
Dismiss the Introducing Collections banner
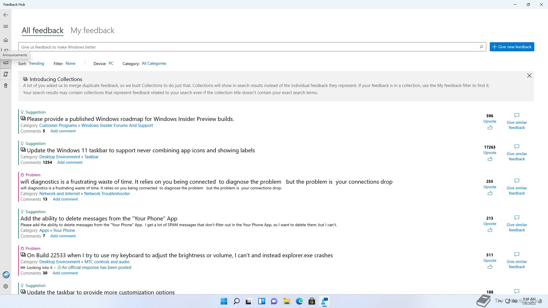pyautogui.click(x=529, y=76)
